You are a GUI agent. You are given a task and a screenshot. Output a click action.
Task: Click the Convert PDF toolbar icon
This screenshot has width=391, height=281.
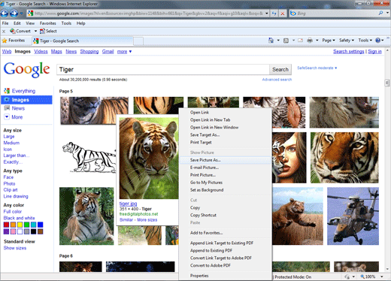coord(12,31)
